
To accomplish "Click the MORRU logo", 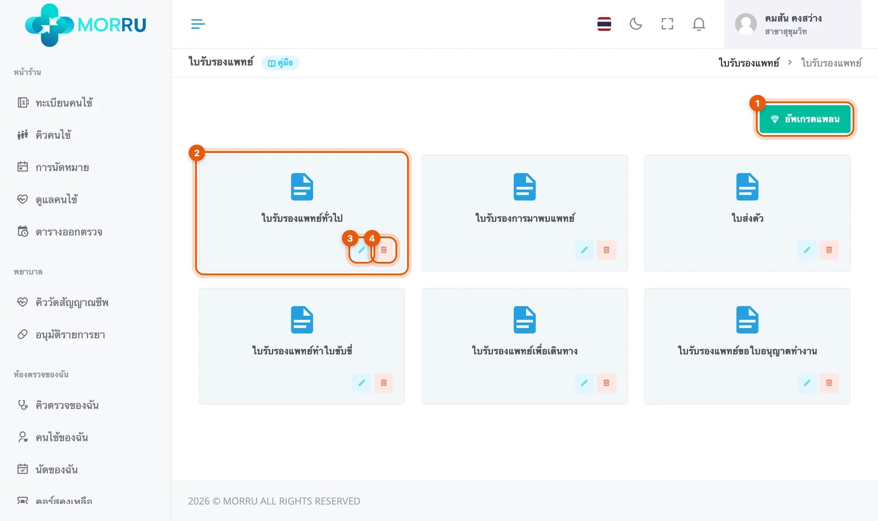I will pos(86,25).
